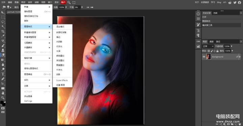Image resolution: width=243 pixels, height=126 pixels.
Task: Open the Character panel icon
Action: 198,30
